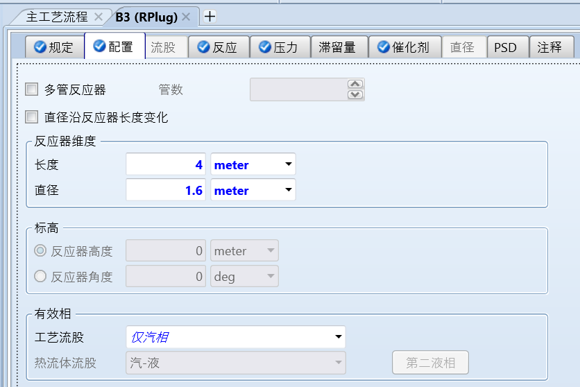
Task: Expand the 工艺流股 仅汽相 dropdown
Action: (x=236, y=337)
